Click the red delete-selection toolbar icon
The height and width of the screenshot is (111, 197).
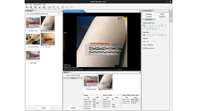tap(63, 8)
